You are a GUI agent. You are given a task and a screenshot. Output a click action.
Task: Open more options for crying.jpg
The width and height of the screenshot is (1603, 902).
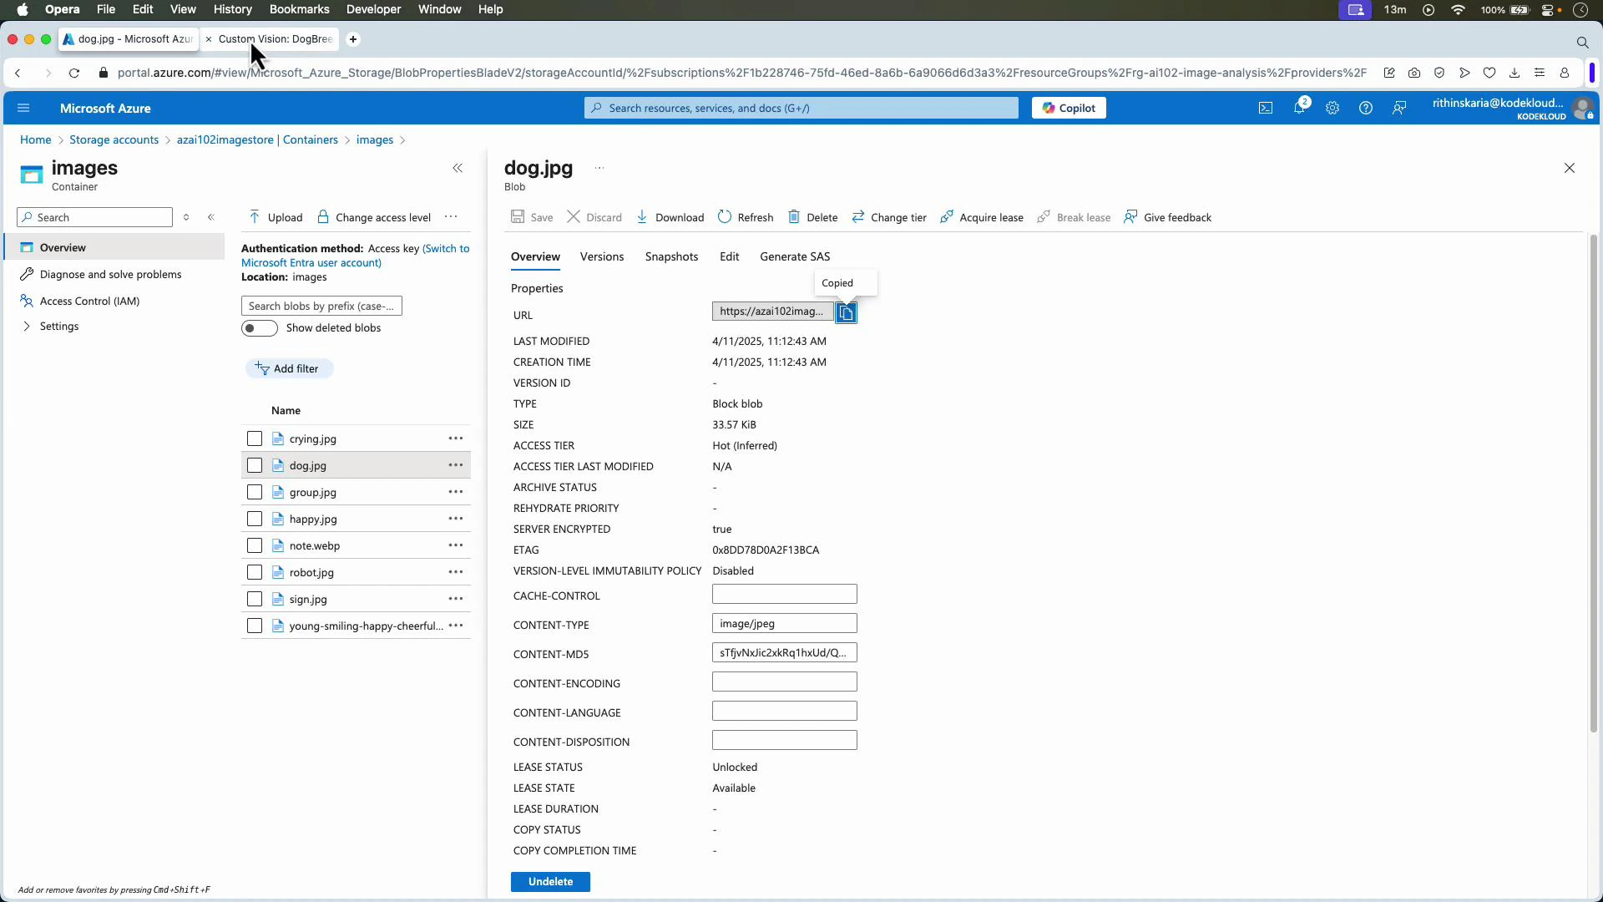(x=456, y=438)
